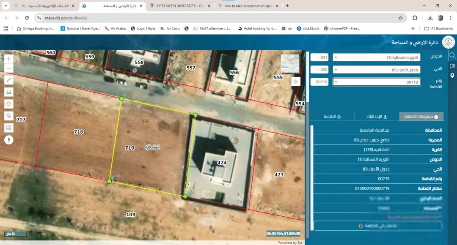The width and height of the screenshot is (457, 245).
Task: Activate the locate crosshair tool
Action: tap(9, 104)
